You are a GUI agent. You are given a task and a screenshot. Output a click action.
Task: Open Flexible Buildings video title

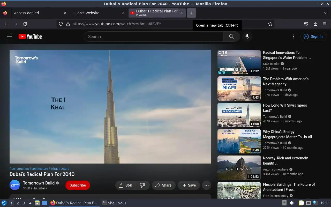289,187
